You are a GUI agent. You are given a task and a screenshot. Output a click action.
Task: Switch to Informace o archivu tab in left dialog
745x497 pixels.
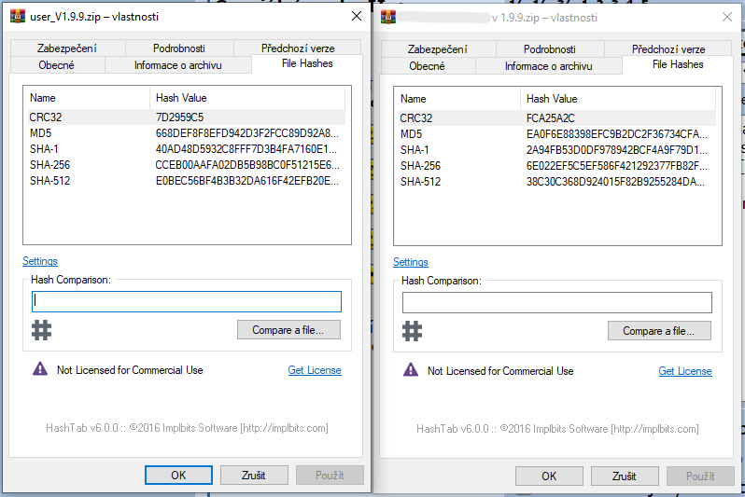[177, 65]
